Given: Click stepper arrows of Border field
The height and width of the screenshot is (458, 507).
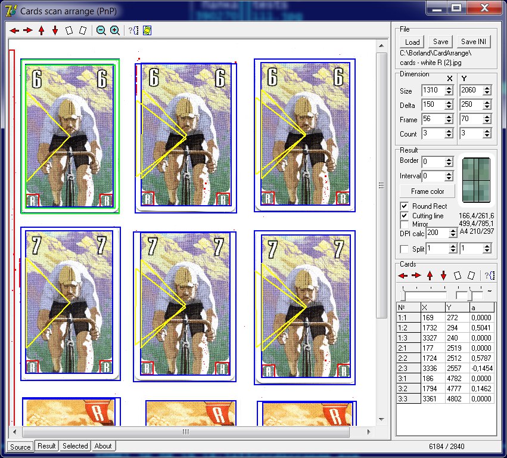Looking at the screenshot, I should pos(449,162).
